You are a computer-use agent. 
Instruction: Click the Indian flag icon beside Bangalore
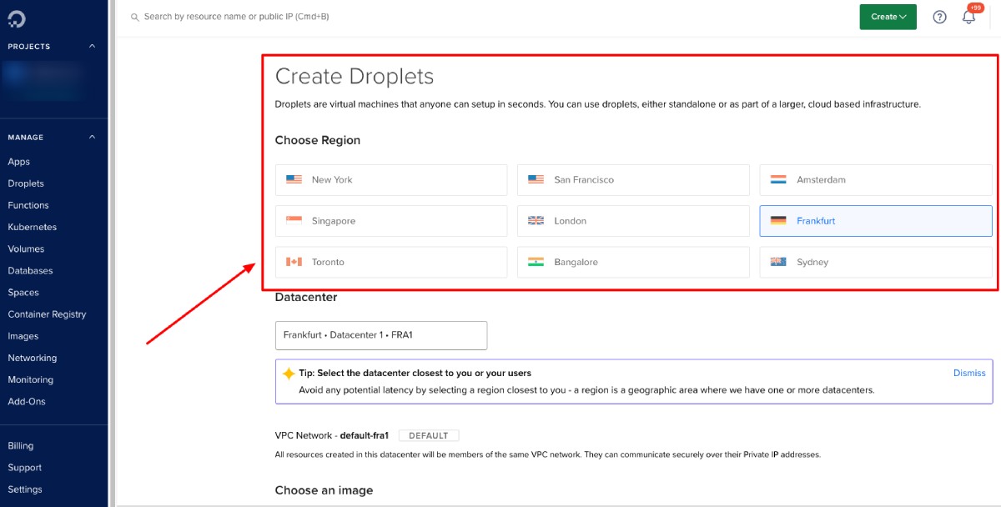[535, 261]
